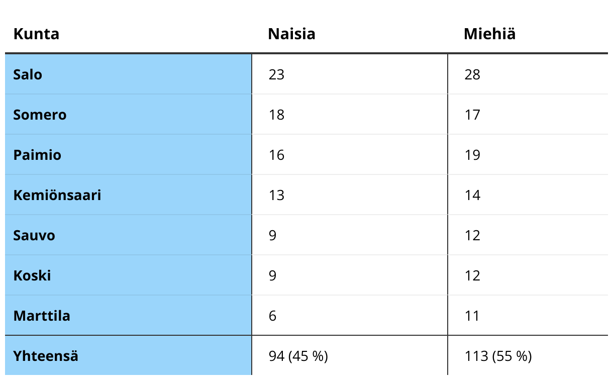The image size is (613, 380).
Task: Click the total cell 113 (55 %)
Action: click(x=498, y=356)
